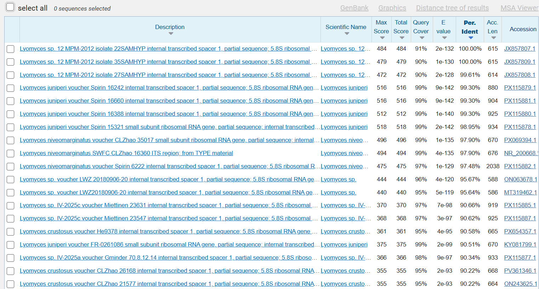Sort by Acc. Len arrow icon
This screenshot has height=289, width=539.
coord(493,38)
